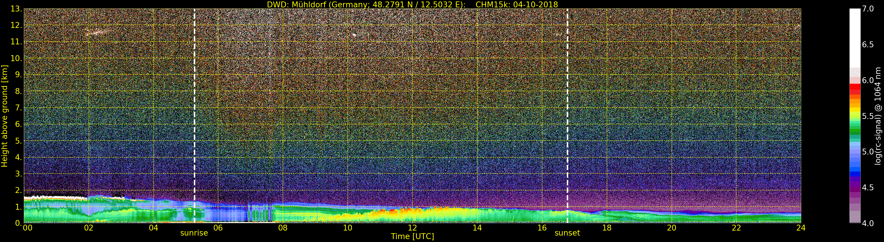Screen dimensions: 884x242
Task: Click the height axis tick '4.'
Action: point(18,157)
